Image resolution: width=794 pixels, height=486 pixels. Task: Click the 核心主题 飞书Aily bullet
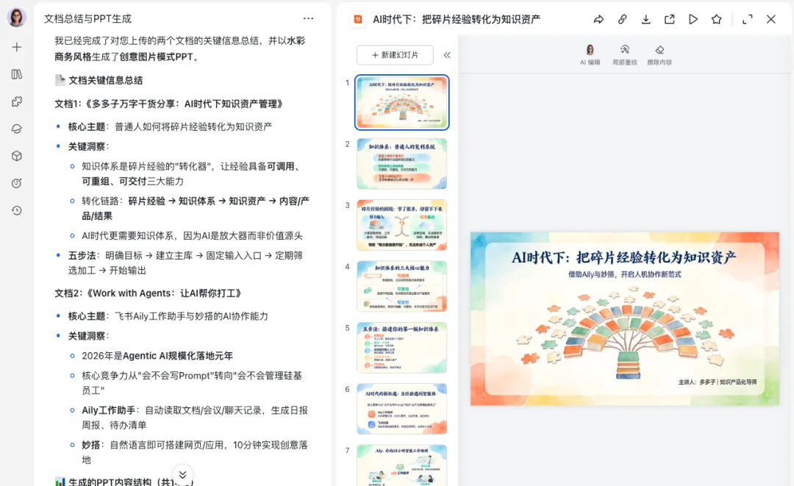tap(168, 316)
